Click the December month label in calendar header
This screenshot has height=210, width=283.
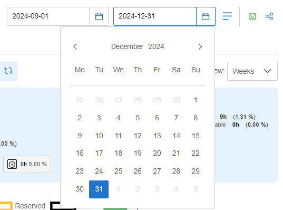click(127, 46)
